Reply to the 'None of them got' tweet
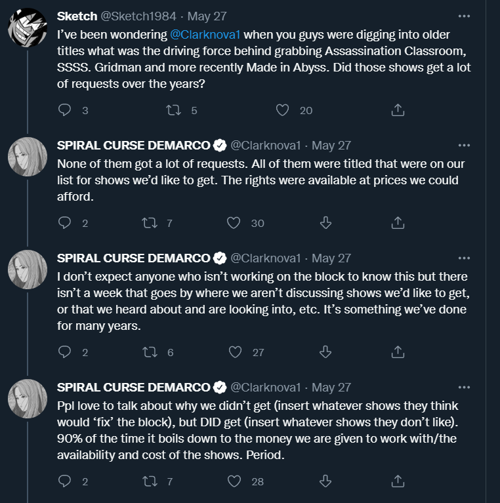 click(x=64, y=223)
